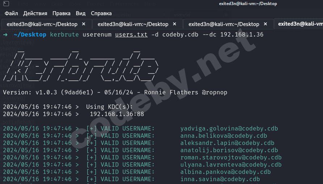Open the Справка menu

pyautogui.click(x=101, y=13)
